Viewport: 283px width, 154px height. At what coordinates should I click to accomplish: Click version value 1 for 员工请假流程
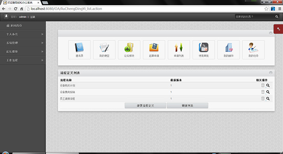tap(171, 98)
